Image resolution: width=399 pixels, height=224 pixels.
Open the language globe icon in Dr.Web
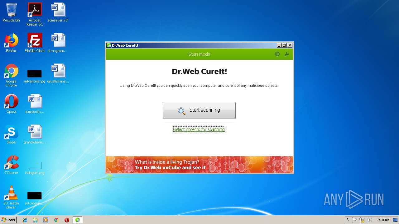277,54
